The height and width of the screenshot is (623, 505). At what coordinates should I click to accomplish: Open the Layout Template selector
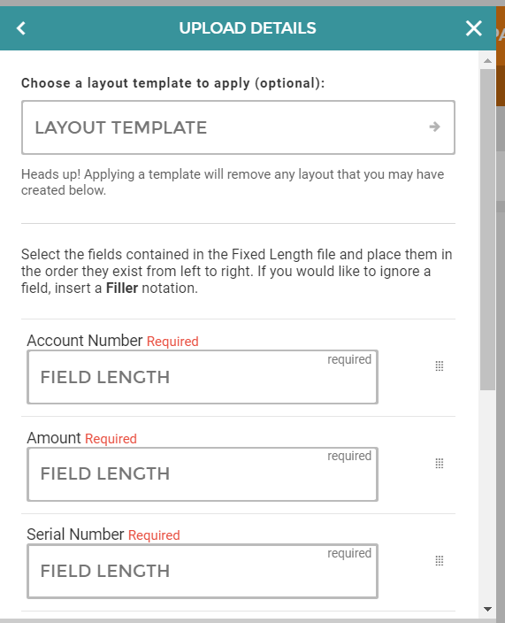coord(238,127)
